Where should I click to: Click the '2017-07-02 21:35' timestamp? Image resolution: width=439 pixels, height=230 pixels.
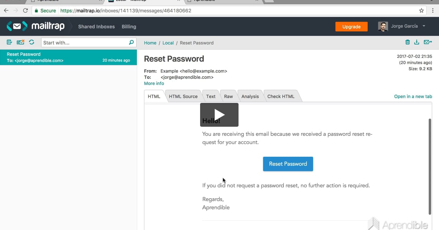point(414,56)
